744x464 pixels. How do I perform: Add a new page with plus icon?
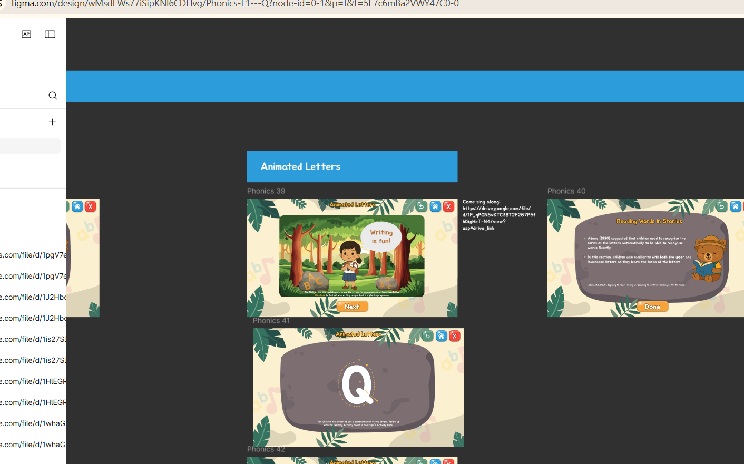point(52,122)
